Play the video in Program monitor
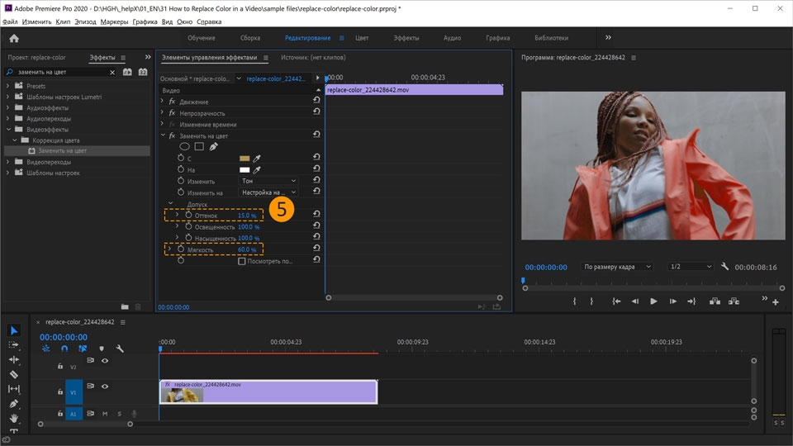This screenshot has width=793, height=446. point(653,301)
